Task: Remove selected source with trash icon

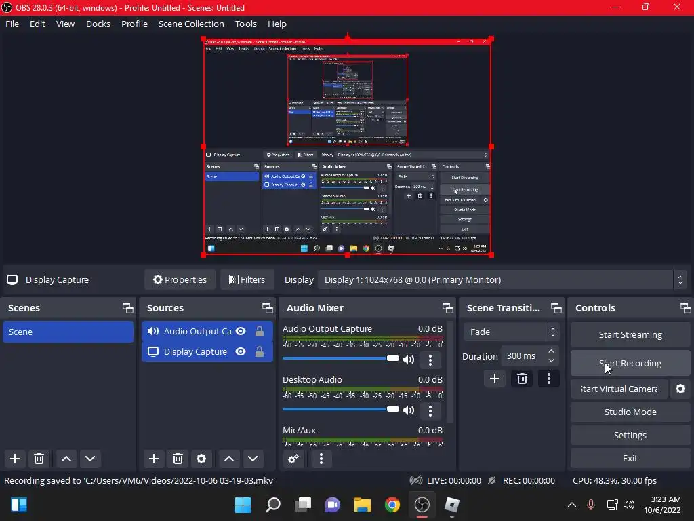Action: pos(178,459)
